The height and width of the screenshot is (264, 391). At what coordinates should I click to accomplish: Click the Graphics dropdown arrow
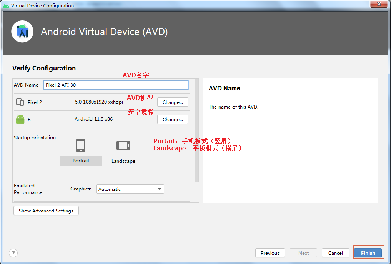(x=160, y=189)
